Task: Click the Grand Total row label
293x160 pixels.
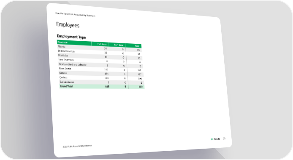Action: click(x=66, y=86)
